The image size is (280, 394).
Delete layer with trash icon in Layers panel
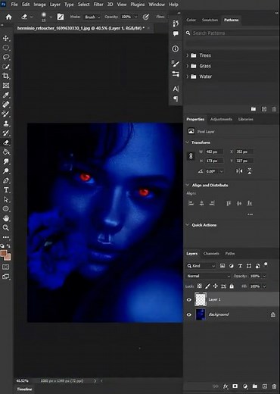point(274,386)
